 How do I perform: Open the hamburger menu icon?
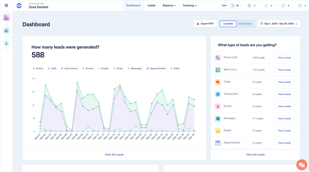[x=6, y=6]
